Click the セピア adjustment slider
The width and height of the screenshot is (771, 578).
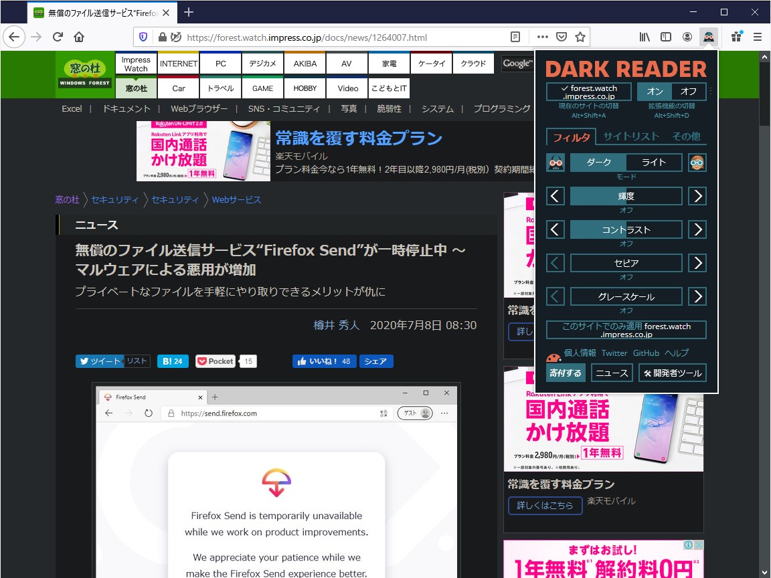626,262
